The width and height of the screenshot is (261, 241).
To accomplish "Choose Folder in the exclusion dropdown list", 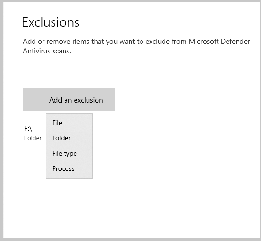I will (69, 138).
